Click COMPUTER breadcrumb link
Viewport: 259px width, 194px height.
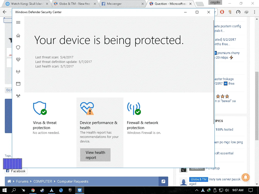tap(42, 181)
